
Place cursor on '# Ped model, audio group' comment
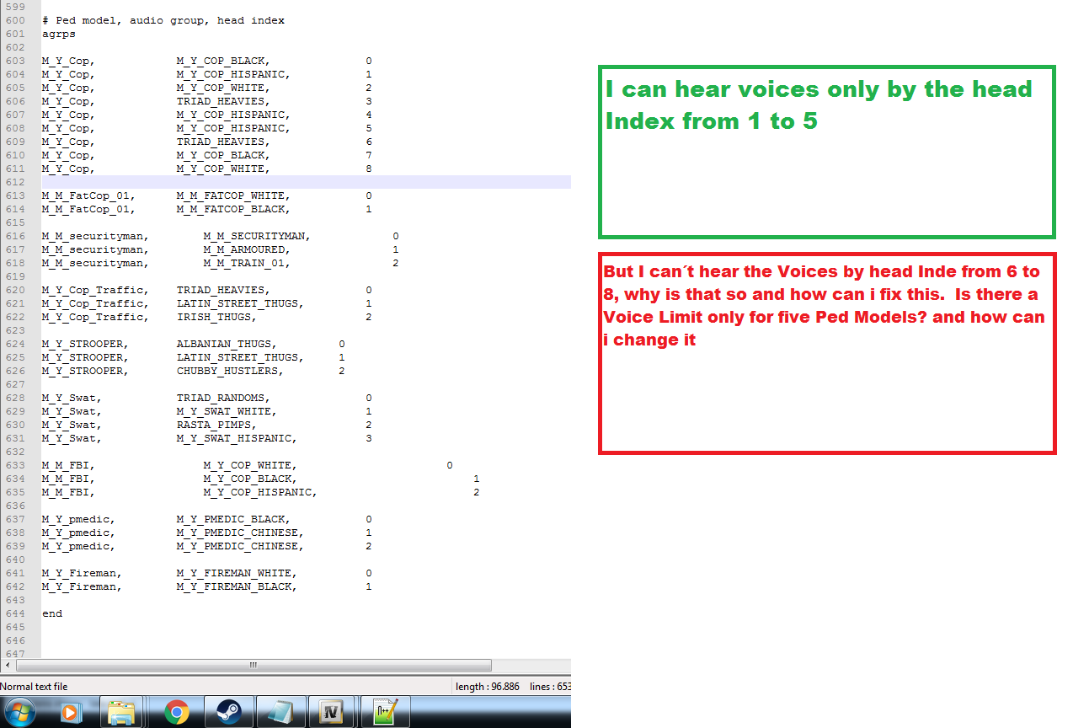pos(163,20)
